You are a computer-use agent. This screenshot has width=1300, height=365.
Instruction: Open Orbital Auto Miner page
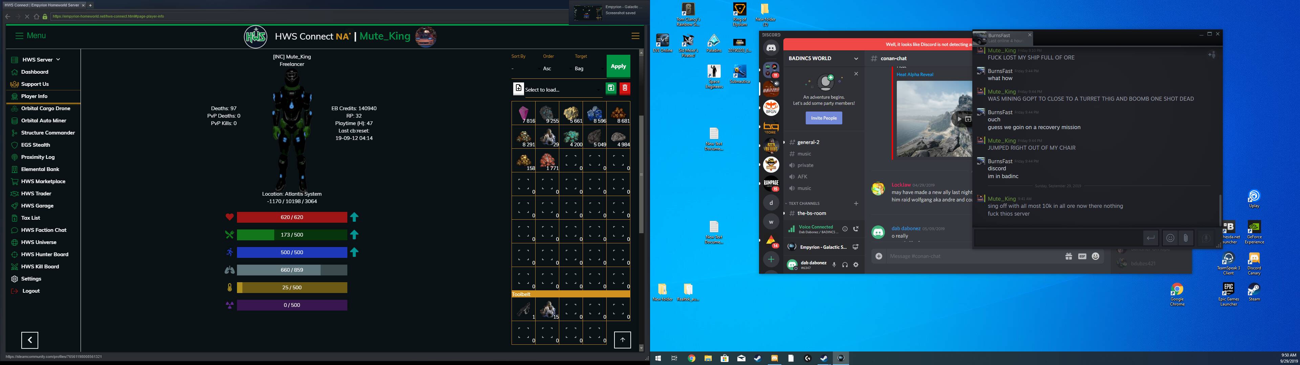click(x=43, y=121)
